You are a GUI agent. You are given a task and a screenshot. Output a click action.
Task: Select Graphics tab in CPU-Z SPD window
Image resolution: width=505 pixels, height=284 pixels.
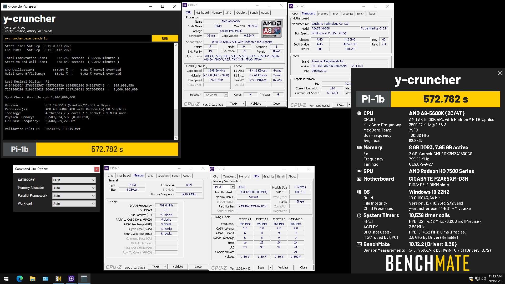[269, 176]
